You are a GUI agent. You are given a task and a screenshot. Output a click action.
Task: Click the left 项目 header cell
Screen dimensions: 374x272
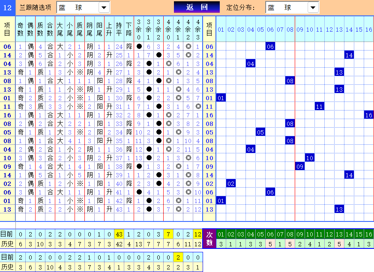[7, 29]
